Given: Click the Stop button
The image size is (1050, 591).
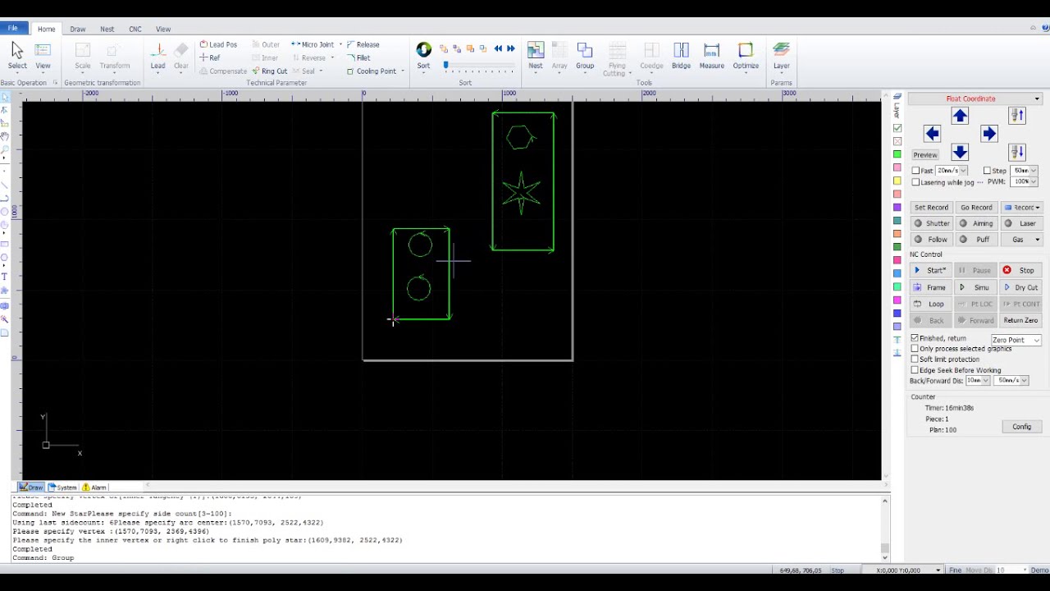Looking at the screenshot, I should click(x=1020, y=270).
